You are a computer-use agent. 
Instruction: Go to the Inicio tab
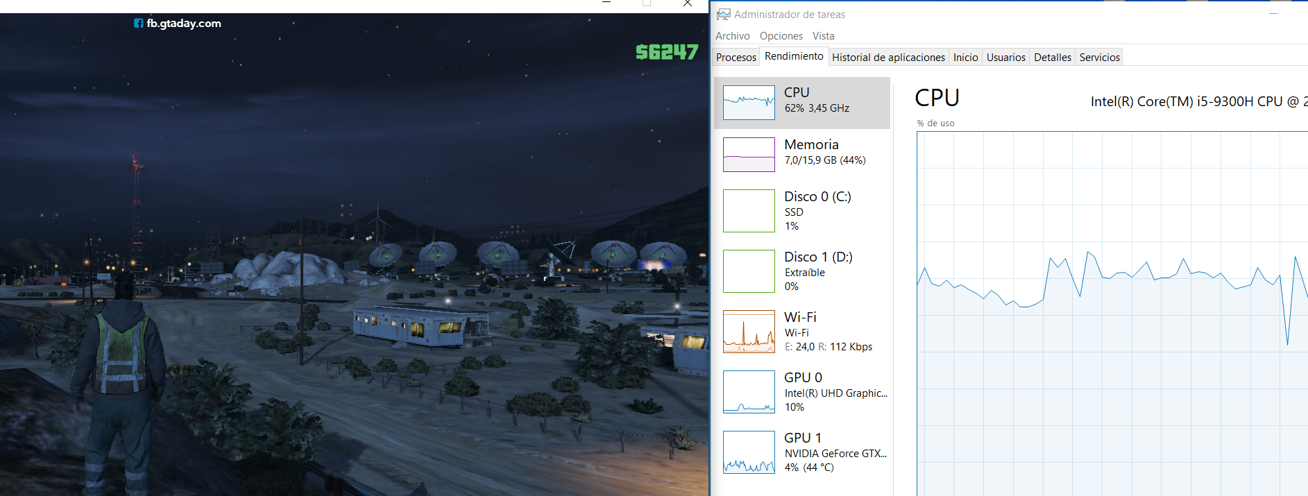point(965,58)
